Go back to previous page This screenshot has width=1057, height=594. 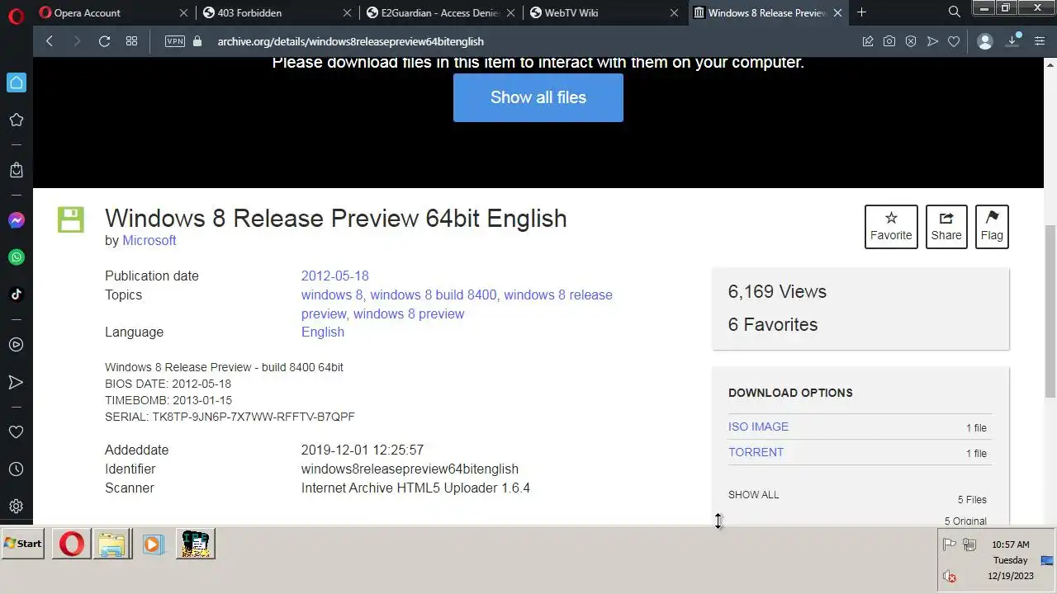(x=50, y=41)
